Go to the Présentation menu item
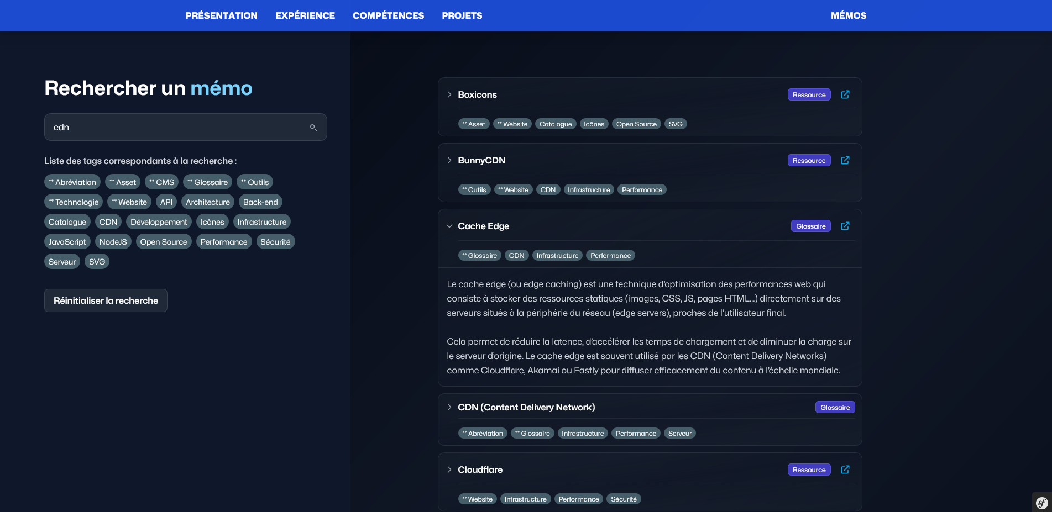The height and width of the screenshot is (512, 1052). click(x=221, y=15)
